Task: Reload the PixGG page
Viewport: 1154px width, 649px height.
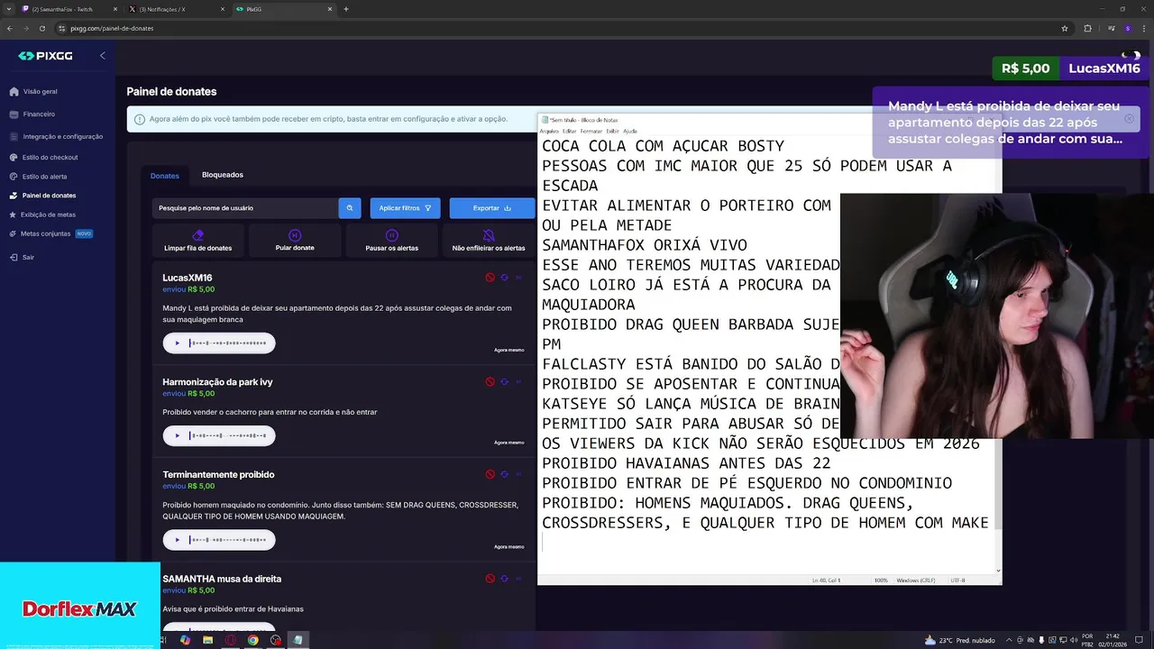Action: click(41, 28)
